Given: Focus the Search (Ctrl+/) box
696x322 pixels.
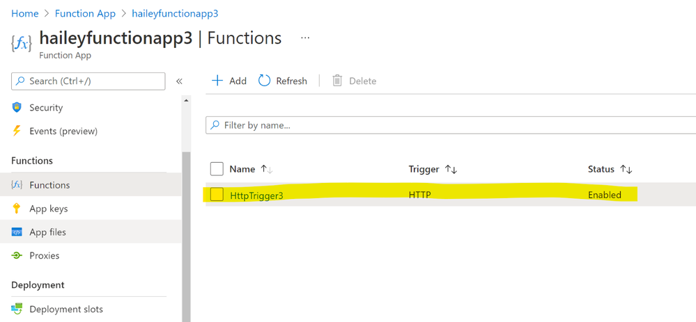Looking at the screenshot, I should tap(88, 81).
